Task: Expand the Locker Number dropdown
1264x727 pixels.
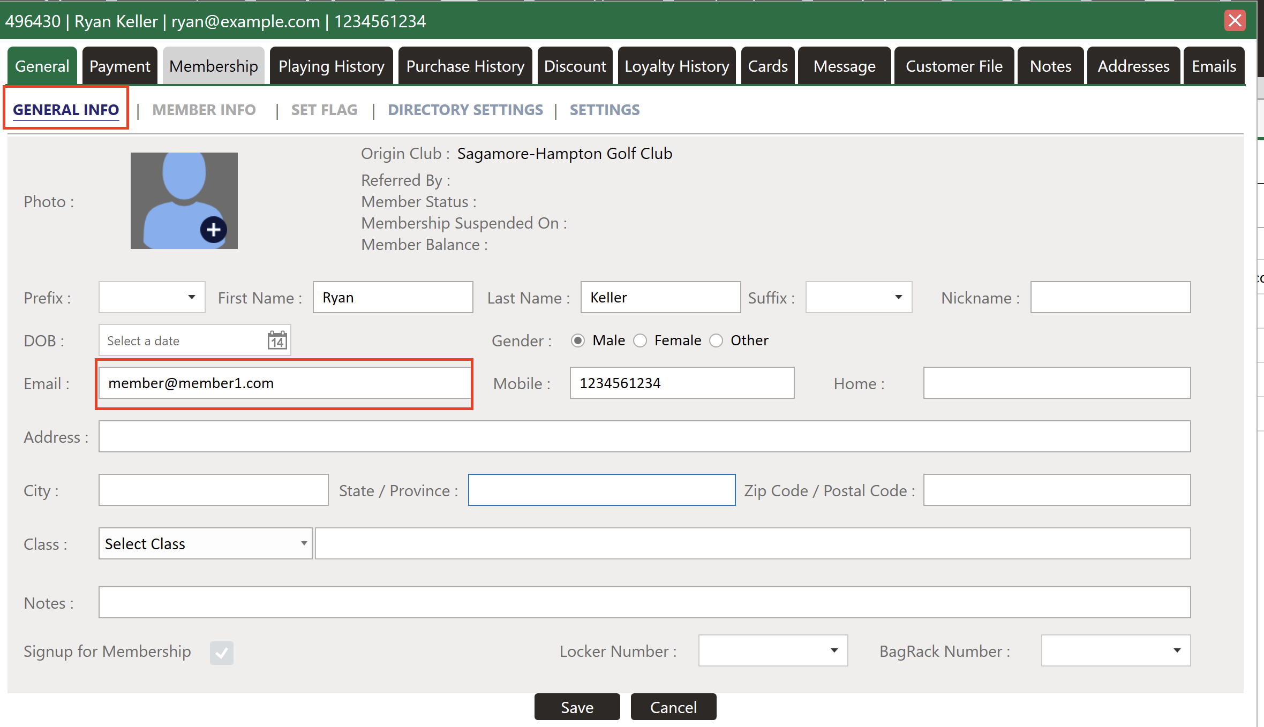Action: tap(772, 650)
